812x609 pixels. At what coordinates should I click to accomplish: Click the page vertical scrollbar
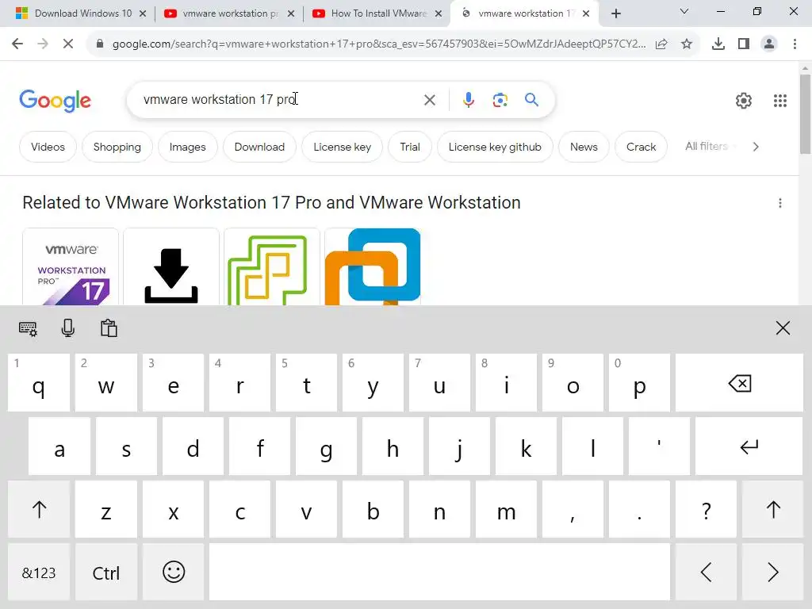tap(806, 114)
